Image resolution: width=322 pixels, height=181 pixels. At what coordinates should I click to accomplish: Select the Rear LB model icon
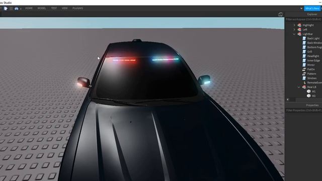point(304,87)
